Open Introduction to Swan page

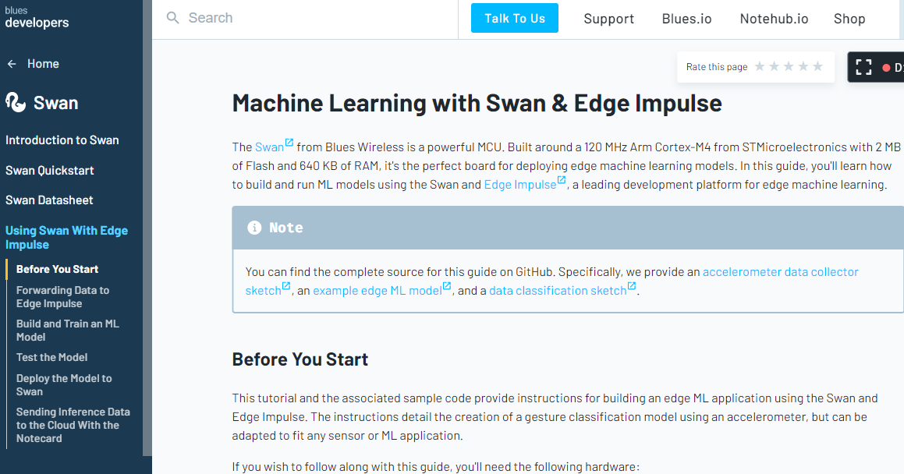click(x=62, y=140)
